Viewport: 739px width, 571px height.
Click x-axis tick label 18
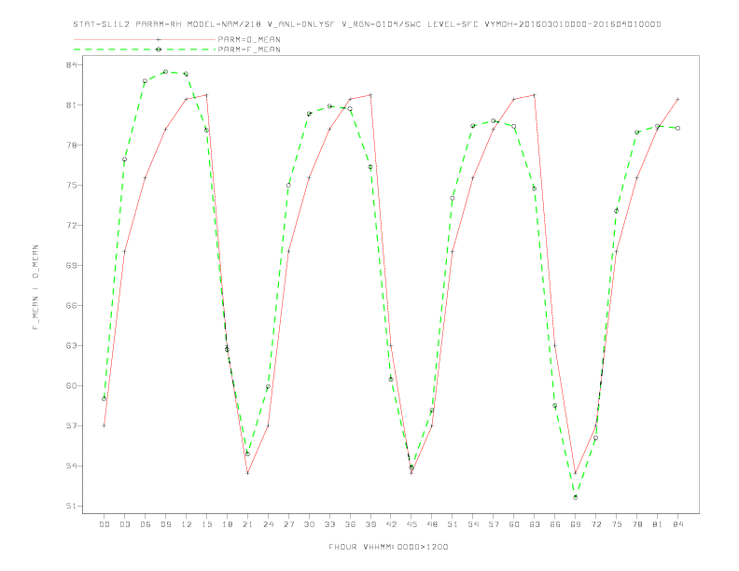click(227, 524)
